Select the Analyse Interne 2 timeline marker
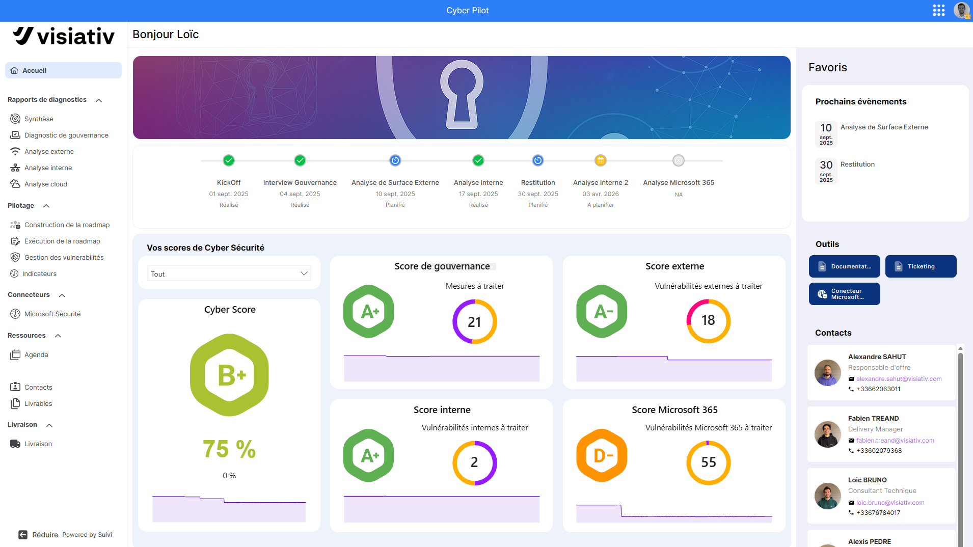Viewport: 973px width, 547px height. click(x=601, y=160)
